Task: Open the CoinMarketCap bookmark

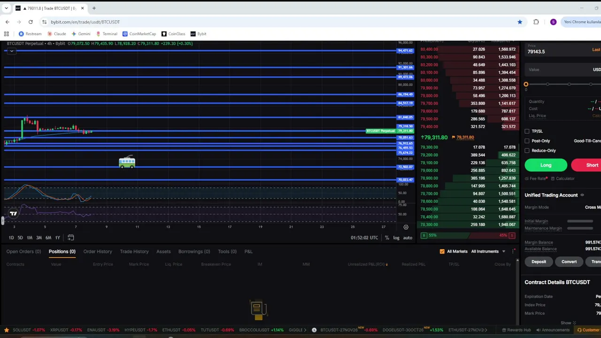Action: [139, 34]
